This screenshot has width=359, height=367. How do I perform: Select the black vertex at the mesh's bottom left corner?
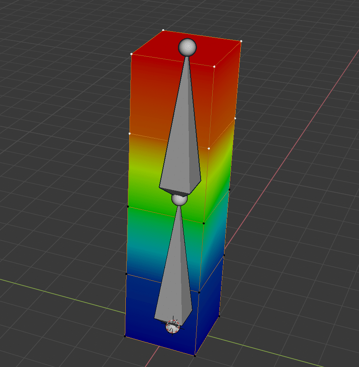(125, 337)
